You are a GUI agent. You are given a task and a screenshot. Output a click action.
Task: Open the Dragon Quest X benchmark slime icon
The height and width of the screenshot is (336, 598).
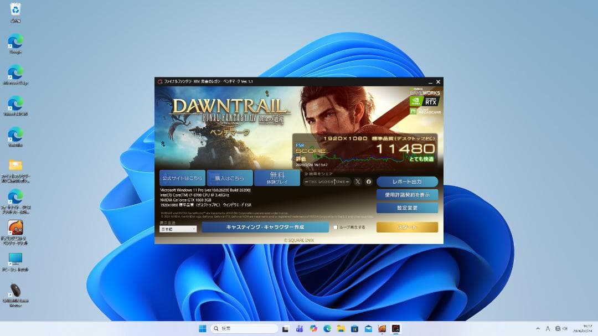coord(16,232)
